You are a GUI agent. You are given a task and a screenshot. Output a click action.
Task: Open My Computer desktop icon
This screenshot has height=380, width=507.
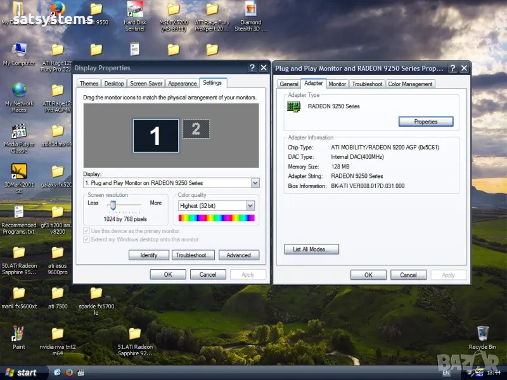pos(19,51)
